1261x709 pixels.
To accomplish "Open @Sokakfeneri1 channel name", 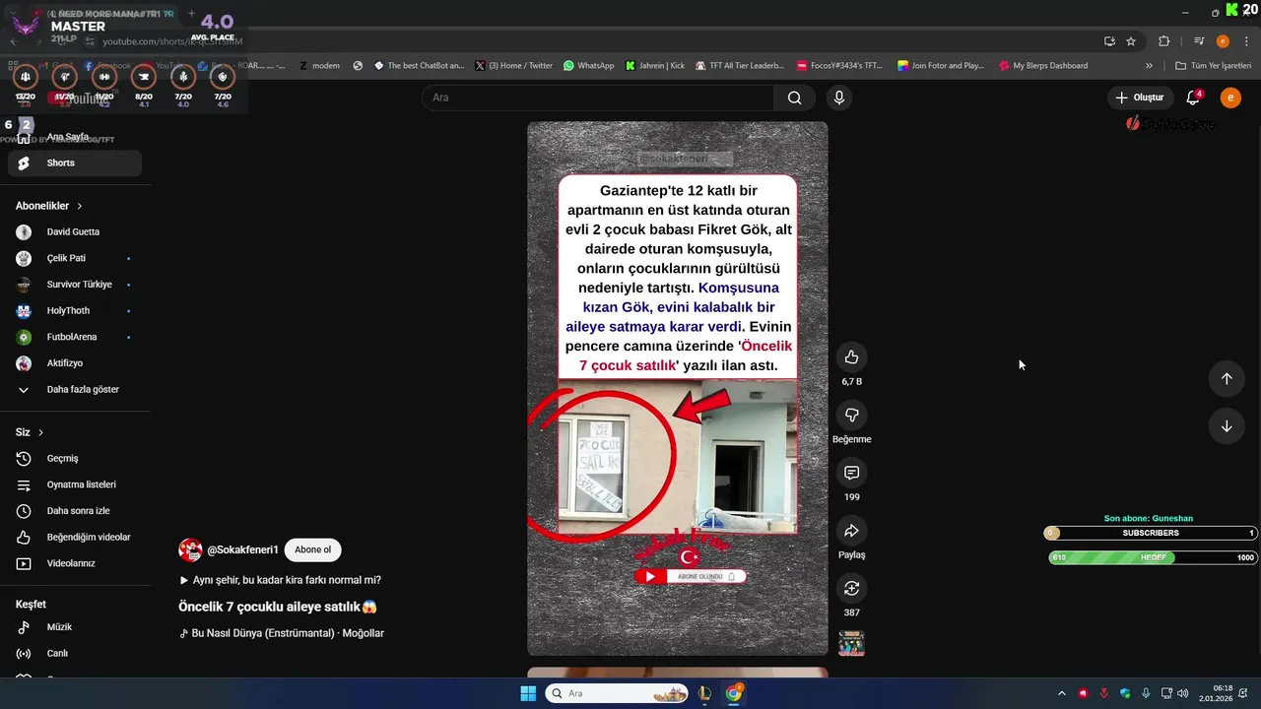I will click(x=242, y=549).
